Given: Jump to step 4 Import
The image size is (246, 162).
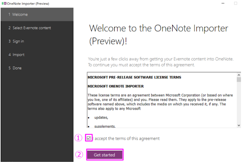Looking at the screenshot, I should coord(37,55).
